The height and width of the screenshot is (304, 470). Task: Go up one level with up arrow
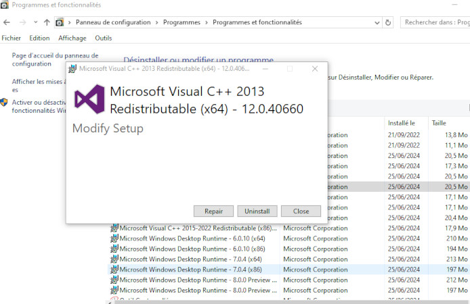(47, 22)
